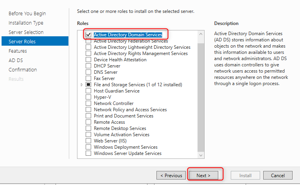Tick the DHCP Server checkbox

[x=88, y=66]
